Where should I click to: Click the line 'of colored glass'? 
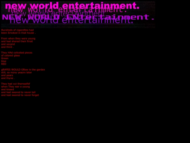11,55
